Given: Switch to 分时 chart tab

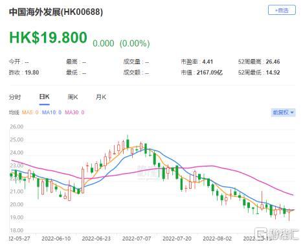Looking at the screenshot, I should [15, 97].
